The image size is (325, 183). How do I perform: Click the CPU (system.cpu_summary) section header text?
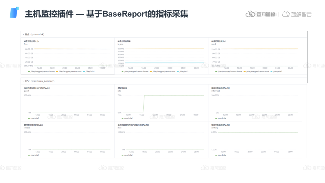coord(40,81)
